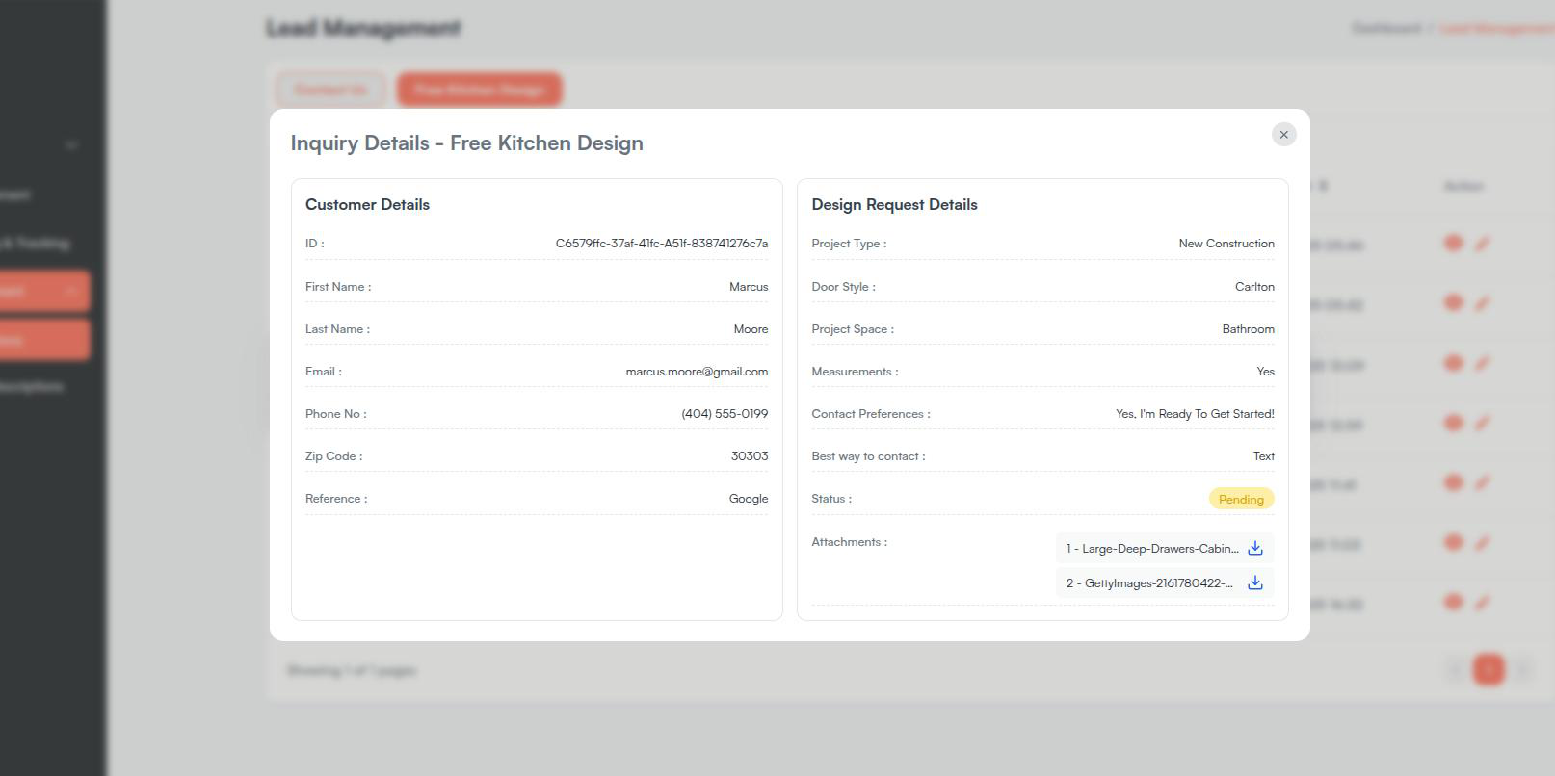The height and width of the screenshot is (776, 1555).
Task: Download the GettyImages-2161780422 attachment
Action: click(1255, 582)
